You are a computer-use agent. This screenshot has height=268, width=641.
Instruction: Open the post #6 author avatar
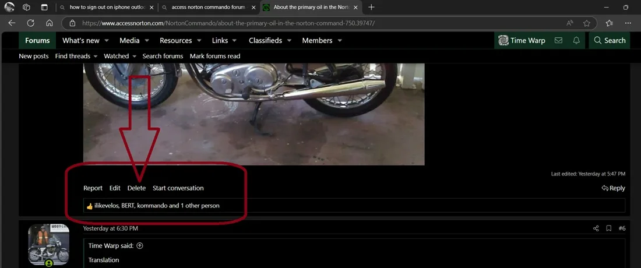48,244
